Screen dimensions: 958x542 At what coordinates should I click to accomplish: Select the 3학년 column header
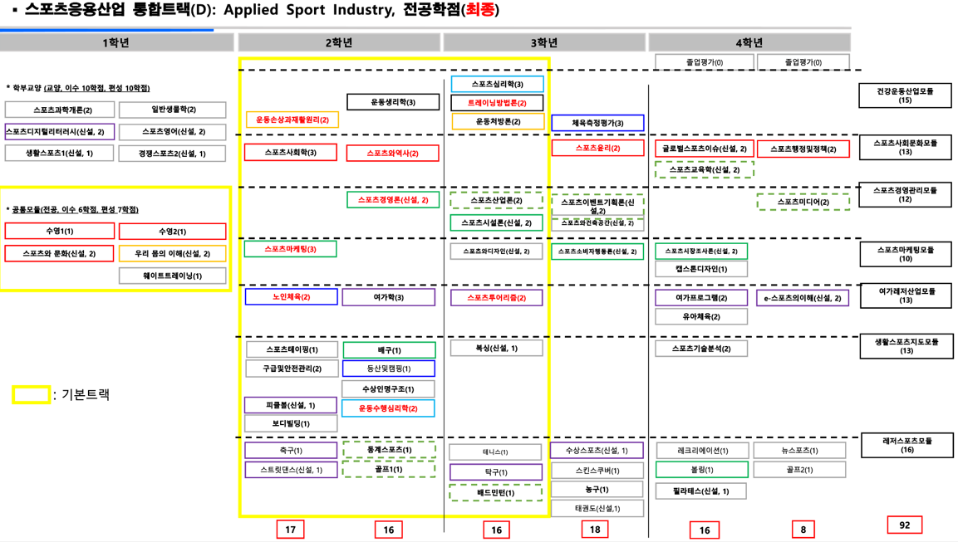543,42
